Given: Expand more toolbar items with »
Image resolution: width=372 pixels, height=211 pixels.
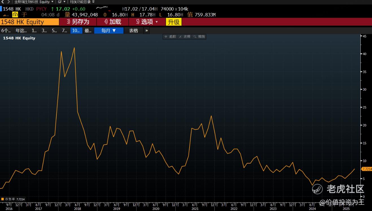Looking at the screenshot, I should tap(147, 31).
